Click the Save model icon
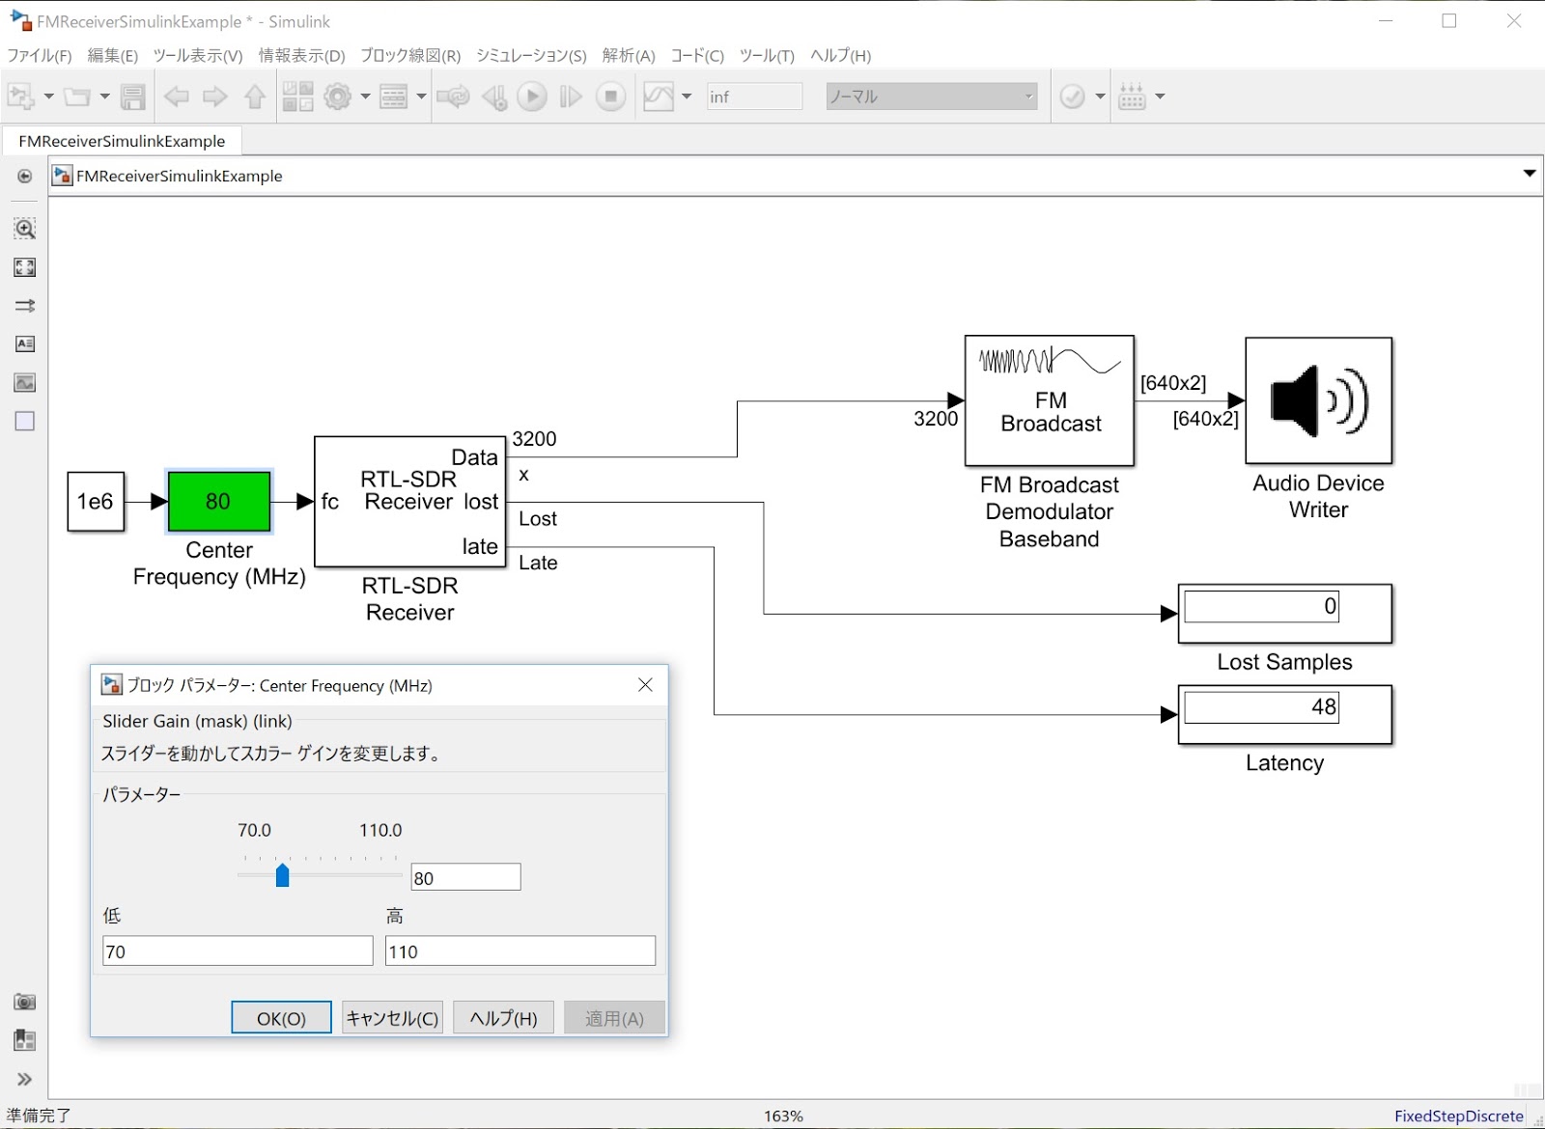Image resolution: width=1545 pixels, height=1129 pixels. click(133, 96)
